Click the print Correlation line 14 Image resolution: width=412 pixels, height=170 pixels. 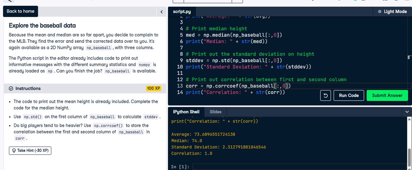click(x=236, y=92)
